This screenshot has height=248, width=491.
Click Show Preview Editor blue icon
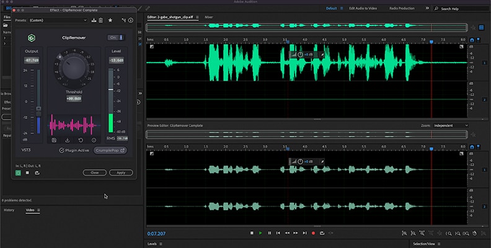(x=481, y=27)
